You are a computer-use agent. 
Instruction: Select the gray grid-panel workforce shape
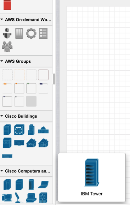pyautogui.click(x=19, y=33)
